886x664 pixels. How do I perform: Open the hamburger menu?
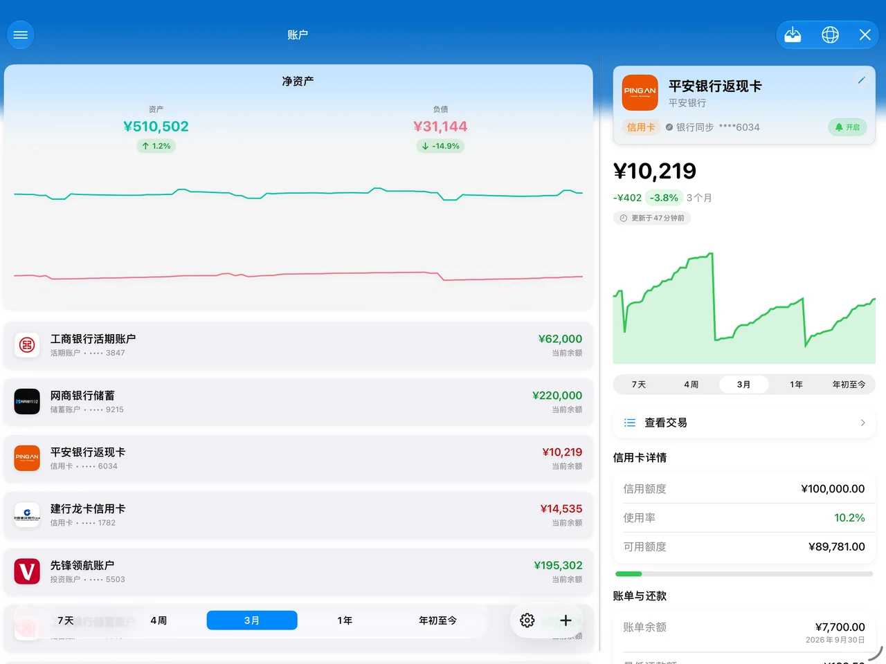coord(21,35)
